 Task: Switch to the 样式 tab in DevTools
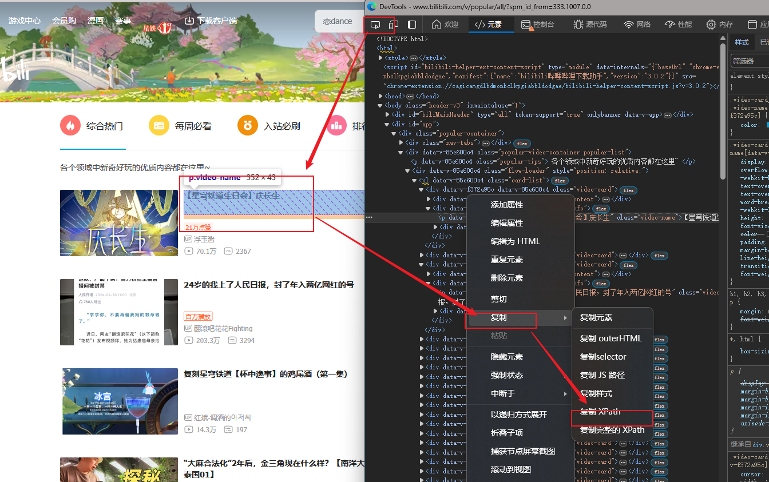tap(741, 41)
